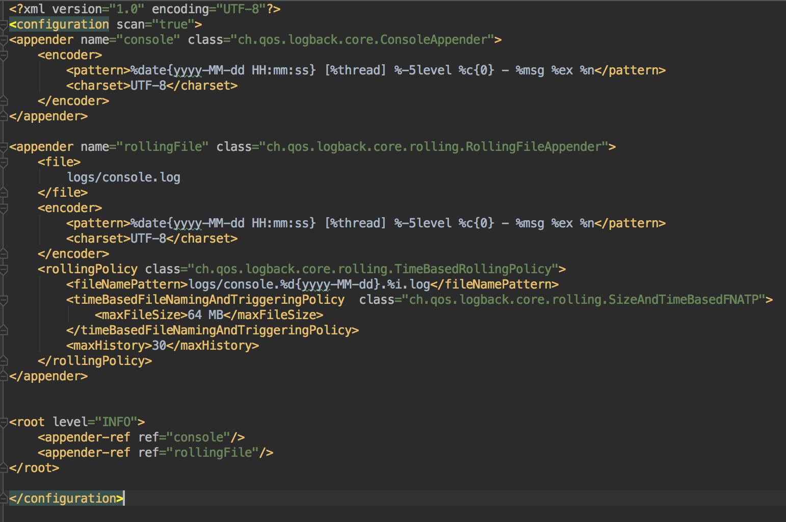Image resolution: width=786 pixels, height=522 pixels.
Task: Click the appender-ref ref="rollingFile" line
Action: 155,453
